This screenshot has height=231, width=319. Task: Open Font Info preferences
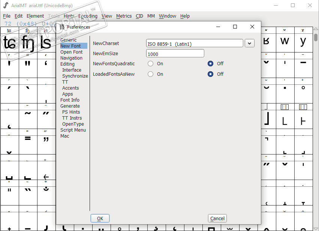click(70, 100)
